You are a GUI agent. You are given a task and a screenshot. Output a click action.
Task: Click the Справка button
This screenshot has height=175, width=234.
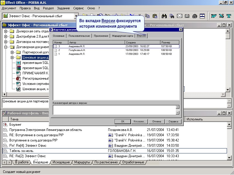click(x=173, y=121)
